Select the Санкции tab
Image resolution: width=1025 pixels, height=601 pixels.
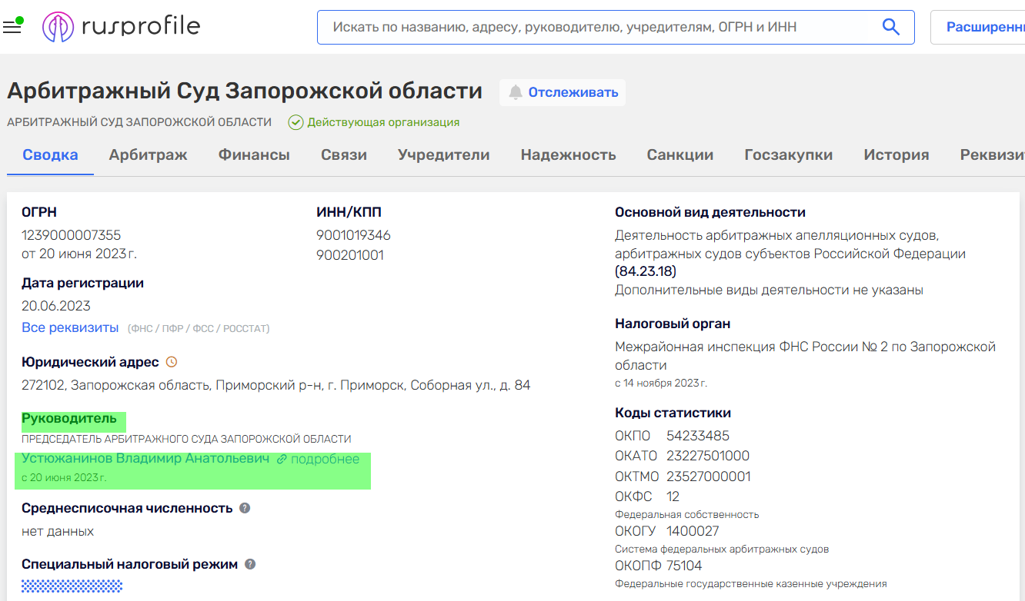click(x=679, y=154)
